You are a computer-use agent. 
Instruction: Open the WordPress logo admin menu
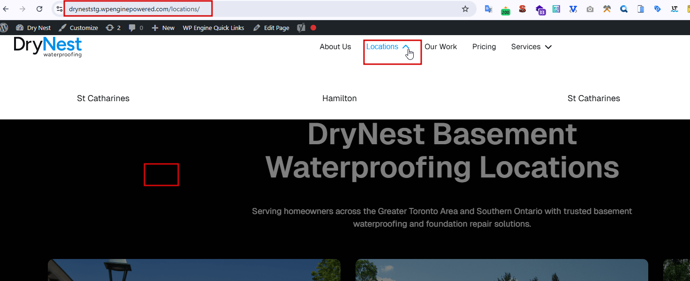(4, 28)
